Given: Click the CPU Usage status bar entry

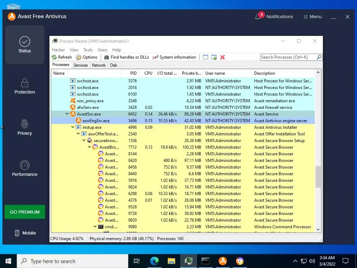Looking at the screenshot, I should pyautogui.click(x=67, y=239).
